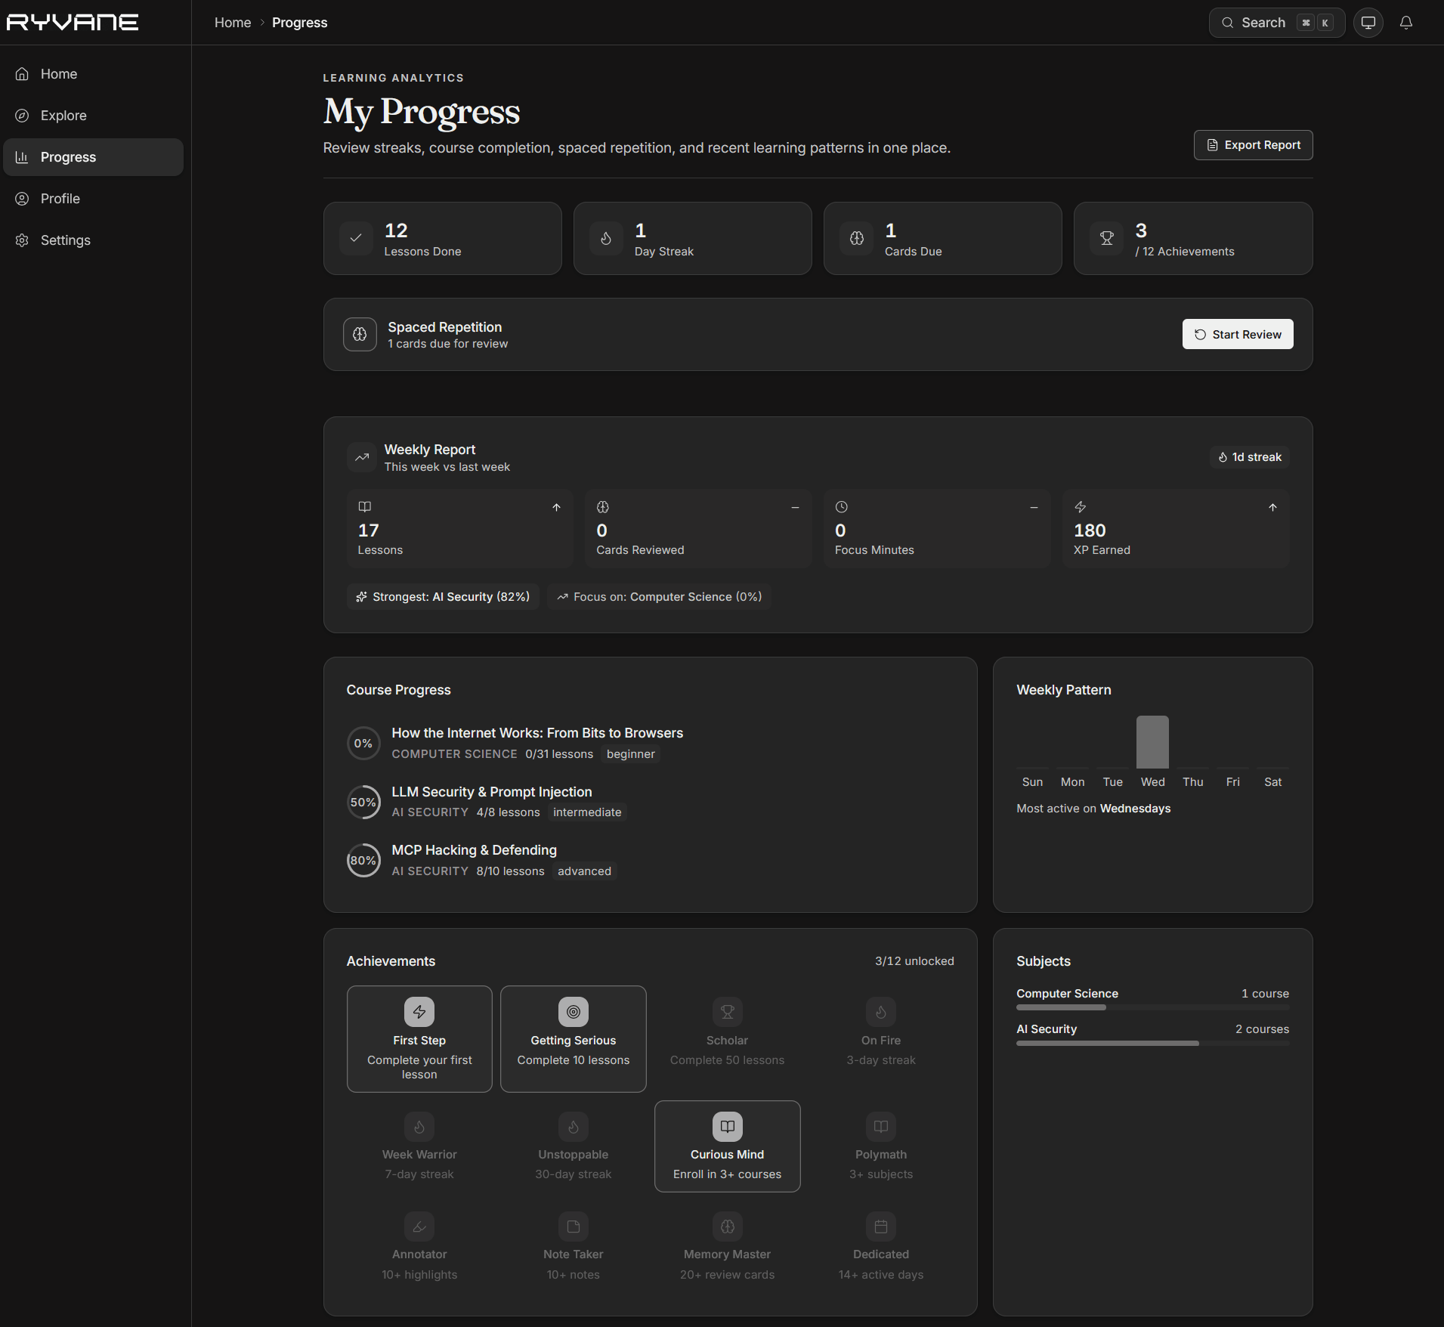Click the Export Report button
This screenshot has width=1444, height=1327.
click(1253, 145)
